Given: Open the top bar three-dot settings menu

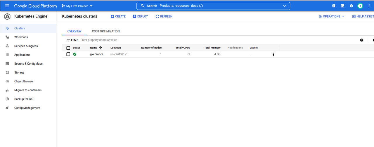Looking at the screenshot, I should pyautogui.click(x=369, y=6).
